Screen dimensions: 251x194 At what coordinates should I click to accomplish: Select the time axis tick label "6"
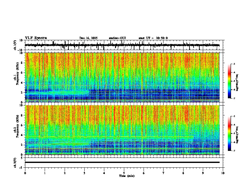[144, 173]
